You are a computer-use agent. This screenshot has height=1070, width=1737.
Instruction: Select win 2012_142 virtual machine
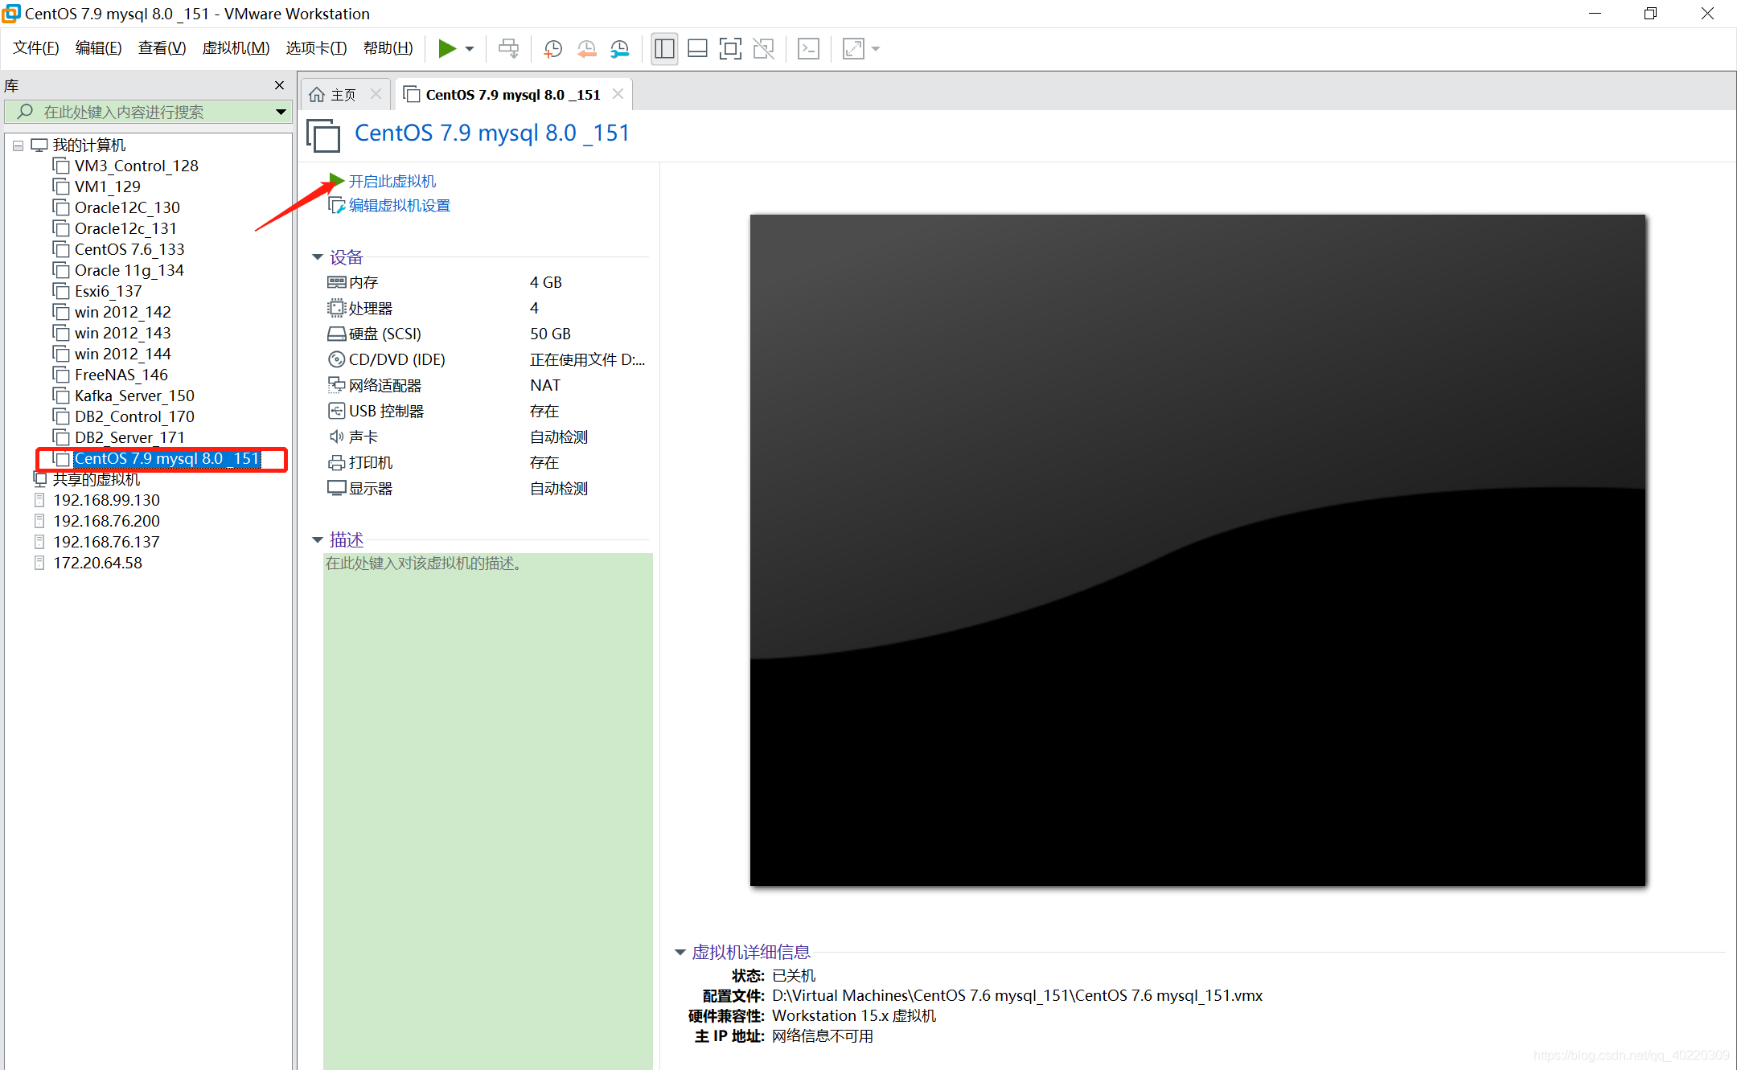pos(122,312)
